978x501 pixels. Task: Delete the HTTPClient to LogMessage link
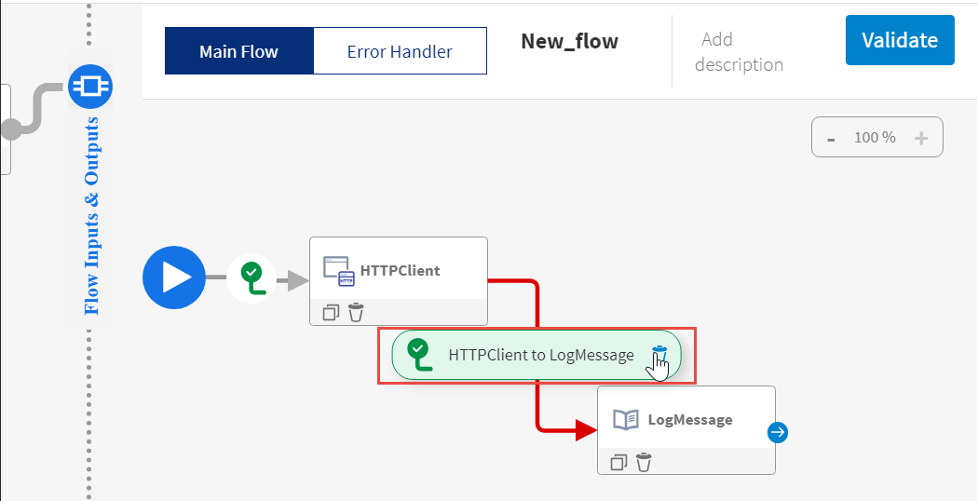659,353
